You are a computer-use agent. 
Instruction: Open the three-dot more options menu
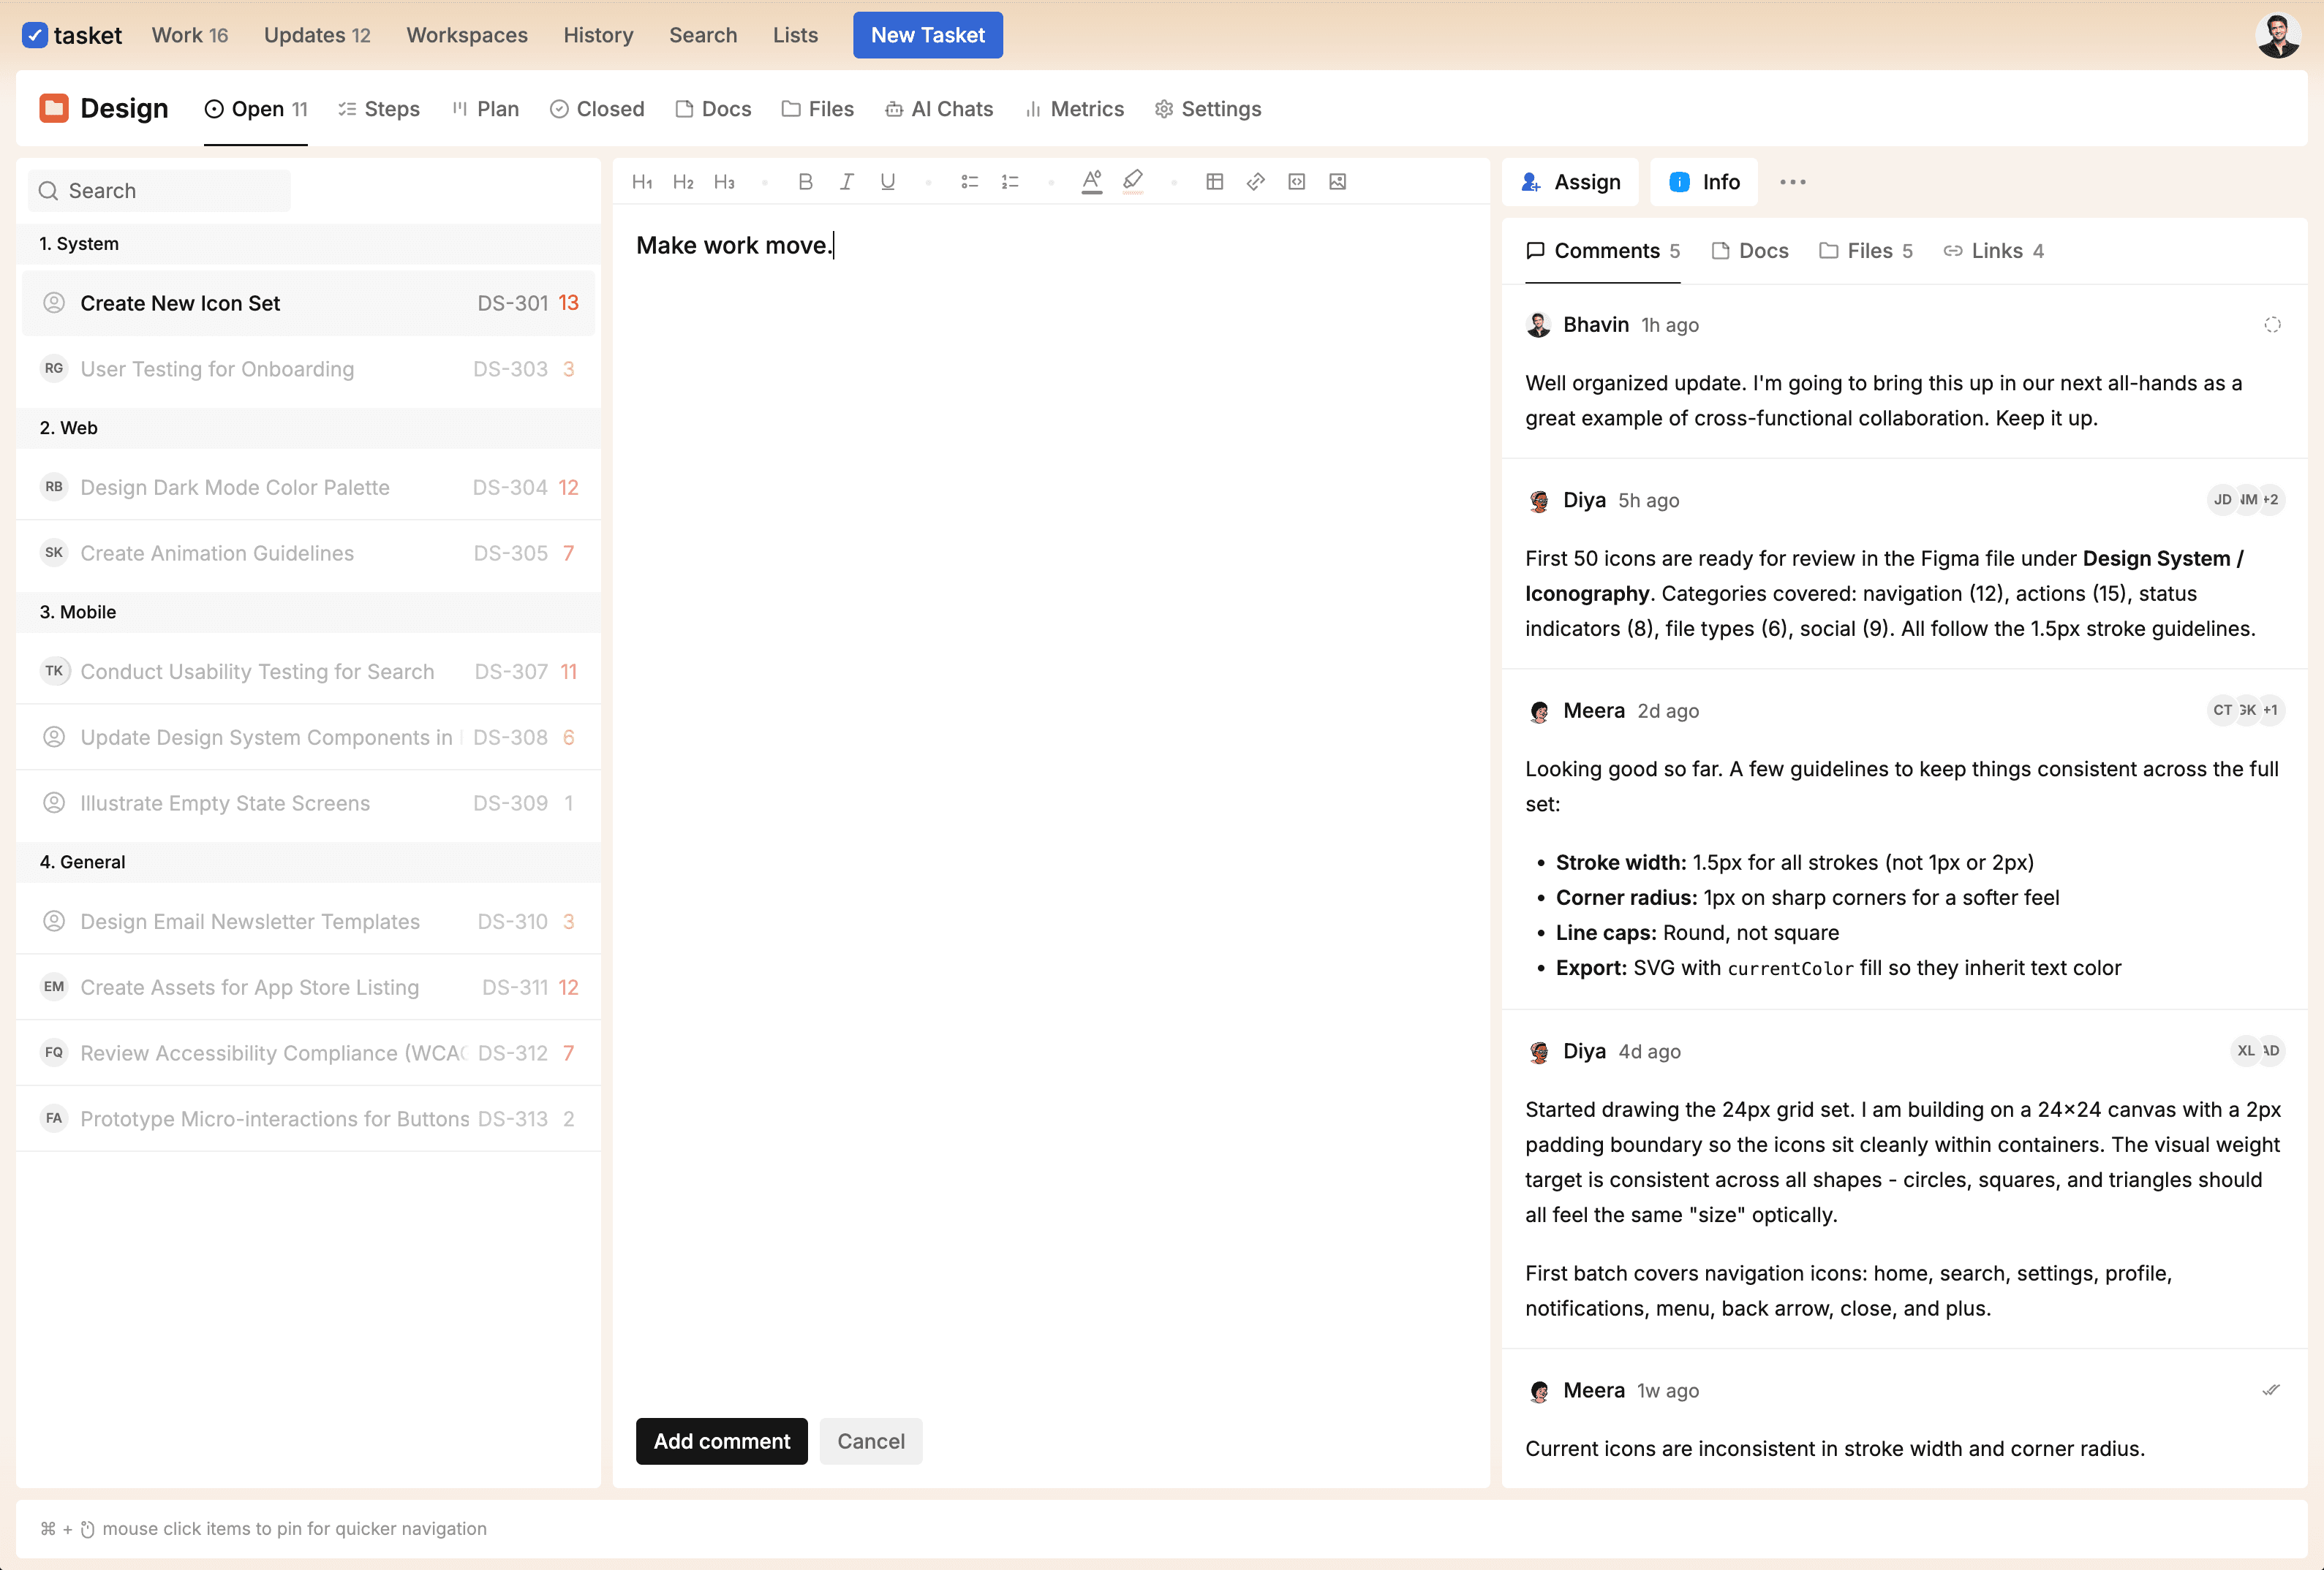1792,182
